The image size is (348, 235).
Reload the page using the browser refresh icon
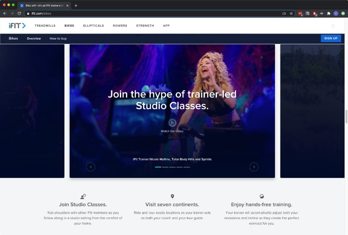tap(19, 13)
